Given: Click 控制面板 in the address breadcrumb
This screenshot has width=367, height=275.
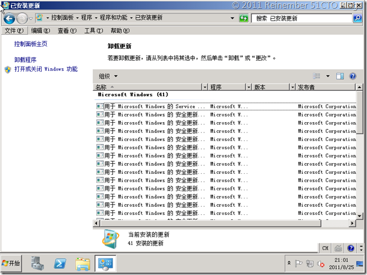Looking at the screenshot, I should point(62,18).
